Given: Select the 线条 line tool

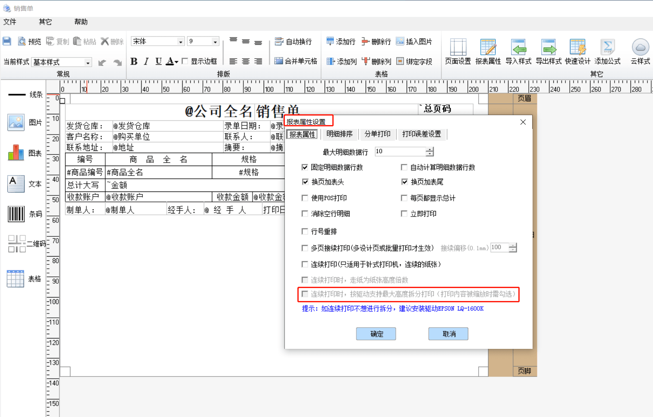Looking at the screenshot, I should point(25,94).
